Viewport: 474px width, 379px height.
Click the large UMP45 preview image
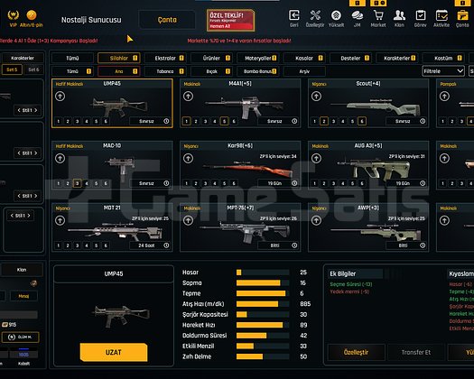click(x=121, y=316)
